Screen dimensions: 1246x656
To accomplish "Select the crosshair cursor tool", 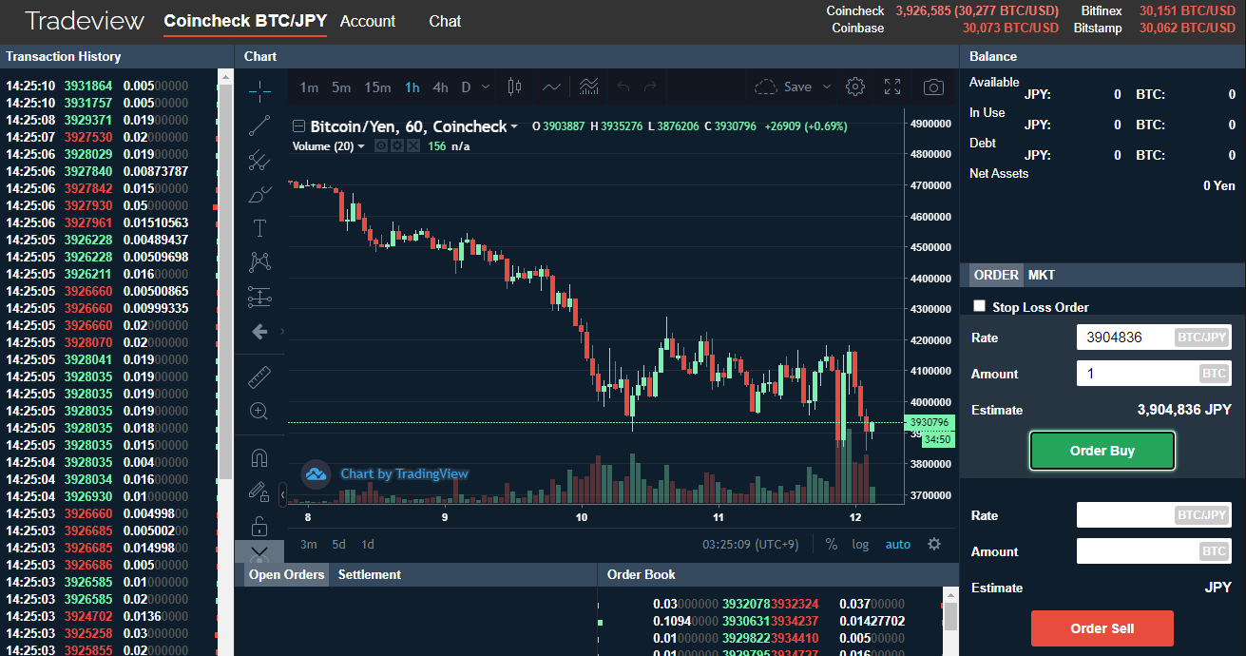I will (259, 91).
